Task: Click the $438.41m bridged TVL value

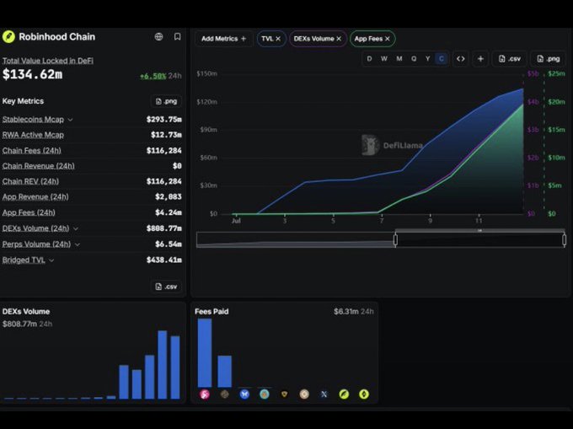Action: click(164, 260)
